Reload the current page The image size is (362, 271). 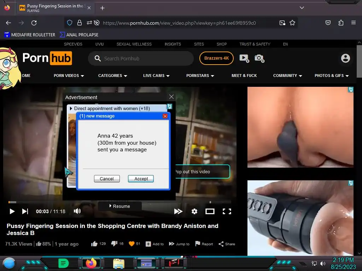point(34,23)
